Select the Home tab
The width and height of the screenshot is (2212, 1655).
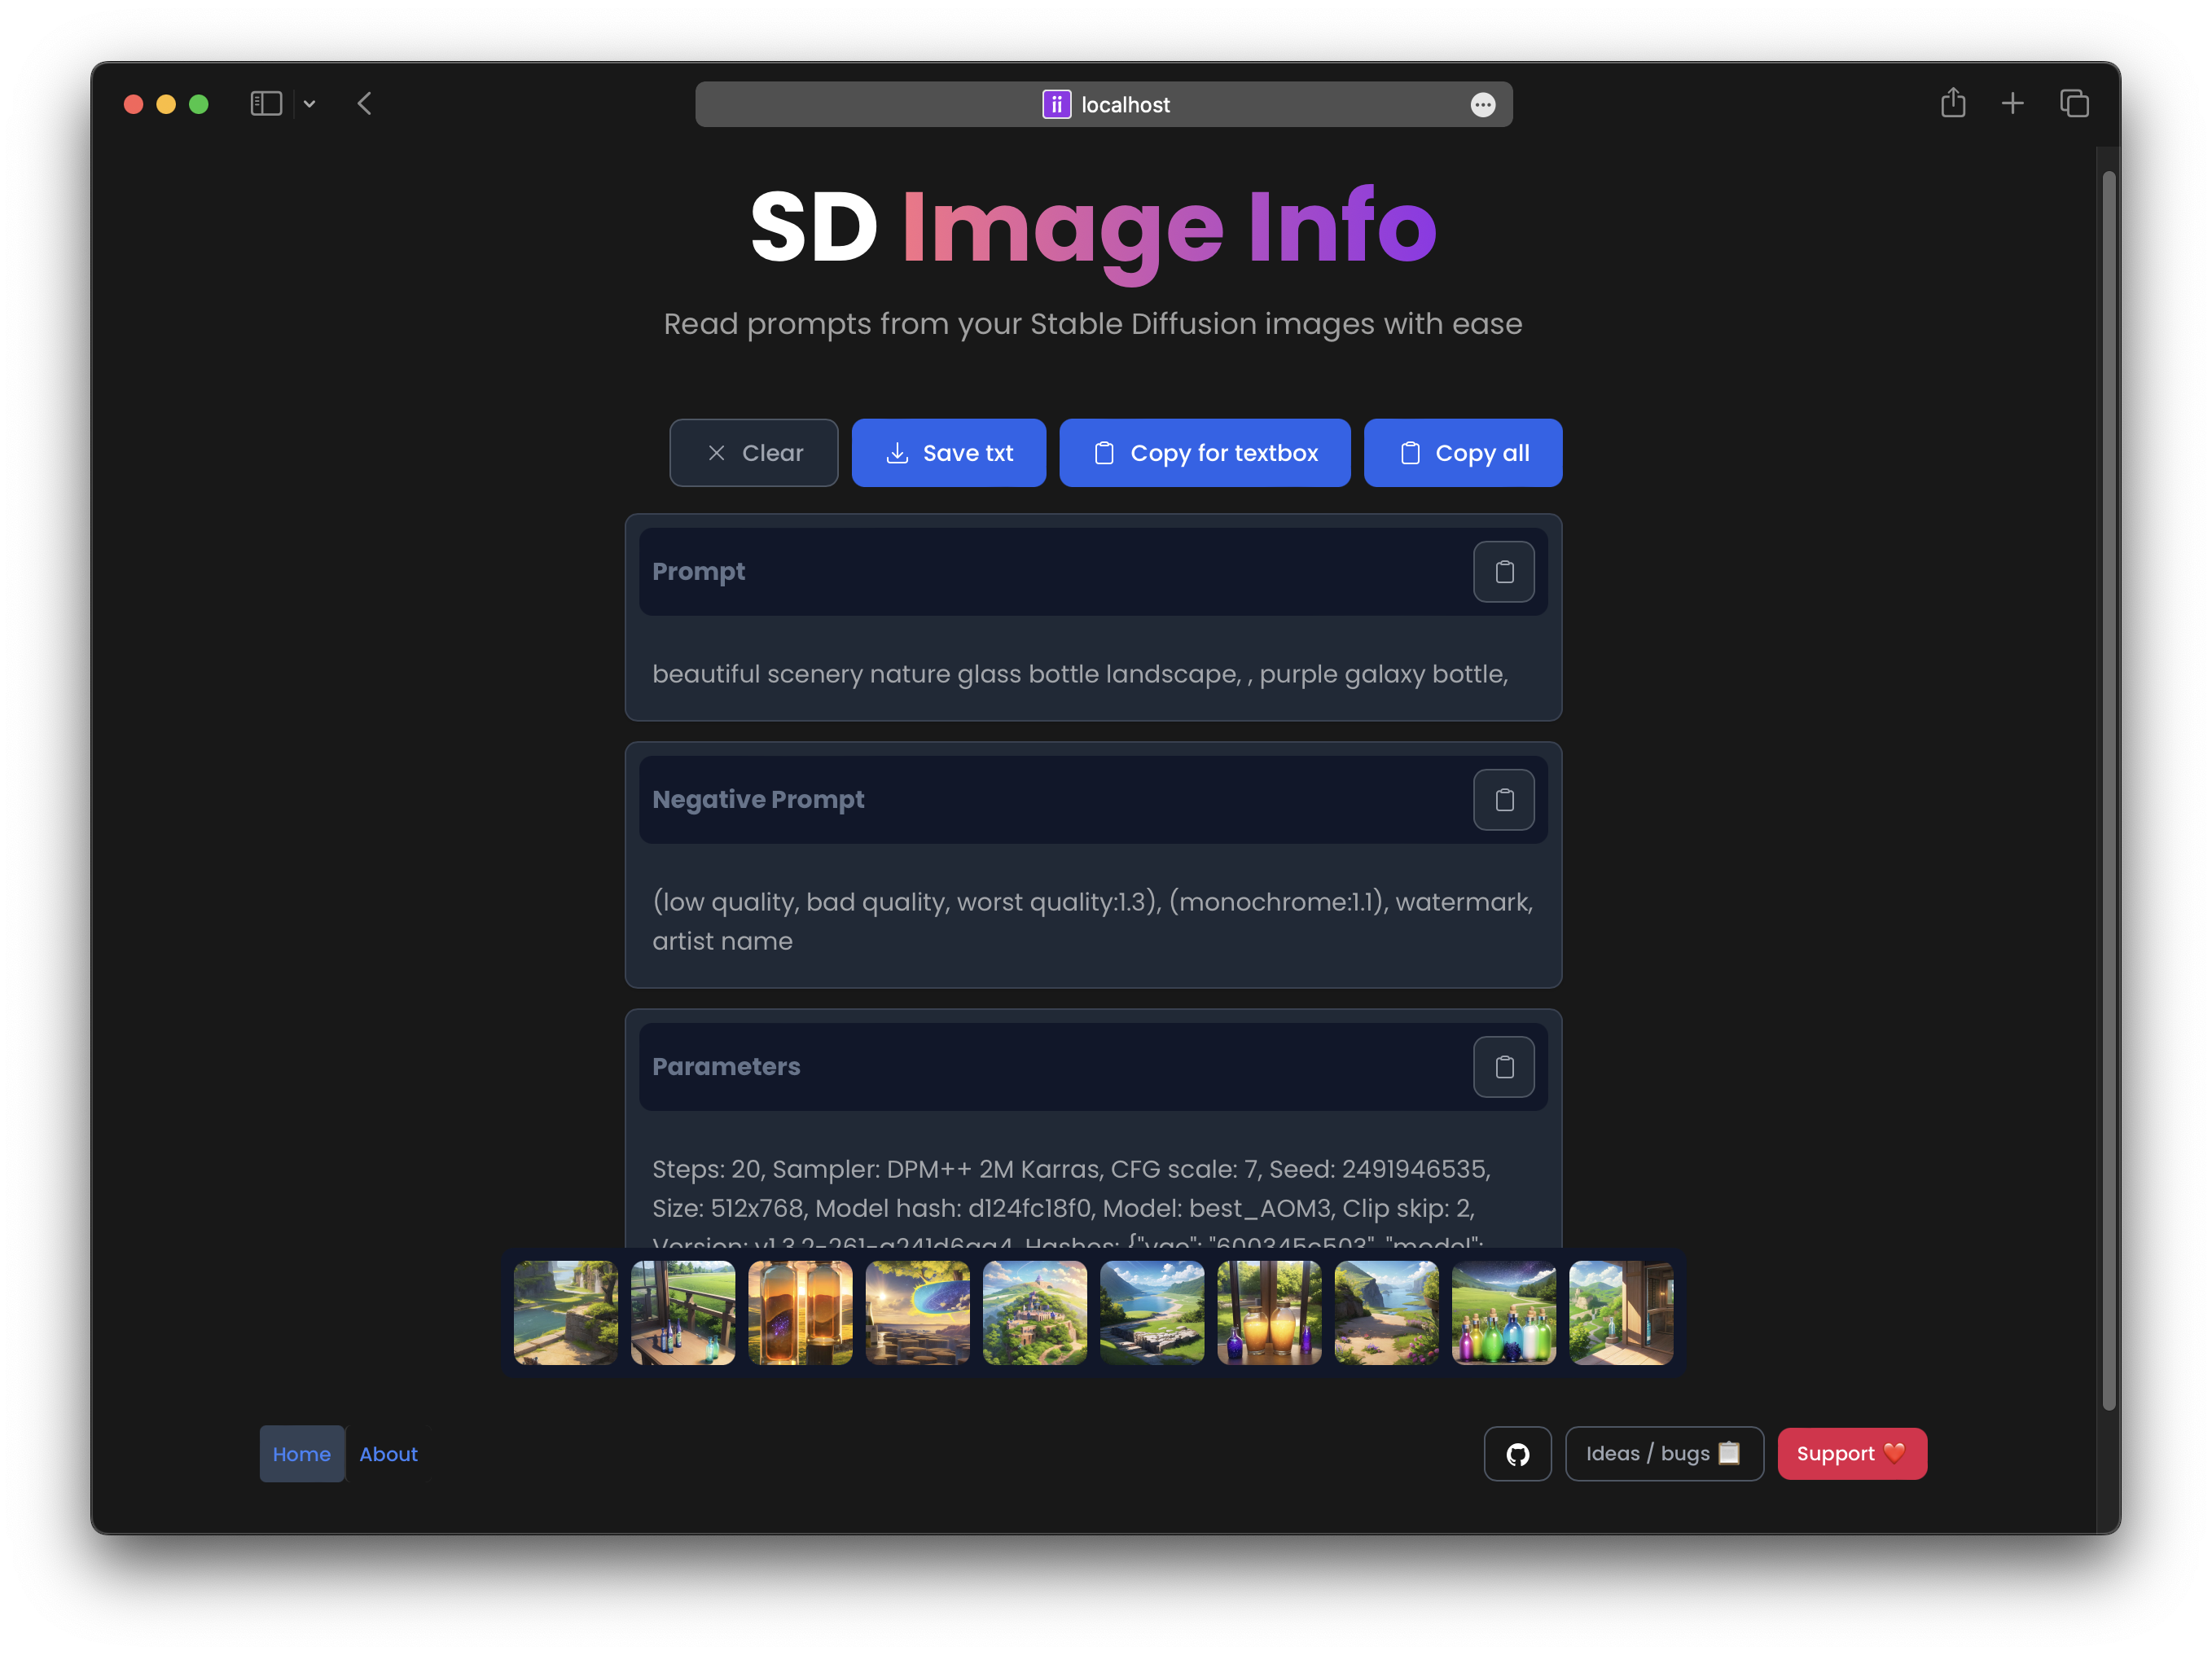tap(301, 1453)
